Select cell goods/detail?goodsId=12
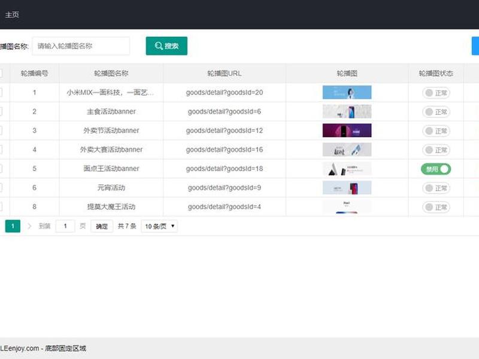479x359 pixels. 225,130
